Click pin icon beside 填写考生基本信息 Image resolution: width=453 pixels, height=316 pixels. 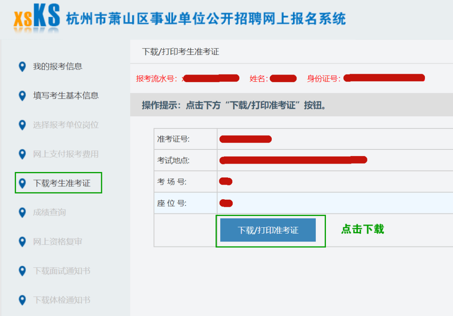click(22, 96)
